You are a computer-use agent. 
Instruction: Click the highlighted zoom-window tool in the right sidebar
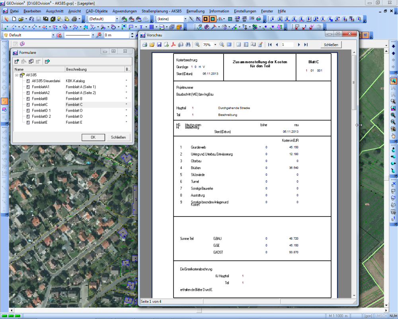pos(393,81)
